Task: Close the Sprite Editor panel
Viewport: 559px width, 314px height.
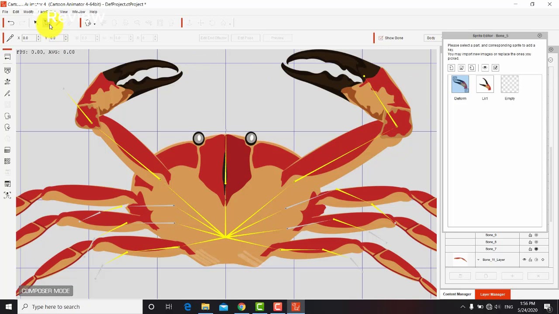Action: (x=540, y=35)
